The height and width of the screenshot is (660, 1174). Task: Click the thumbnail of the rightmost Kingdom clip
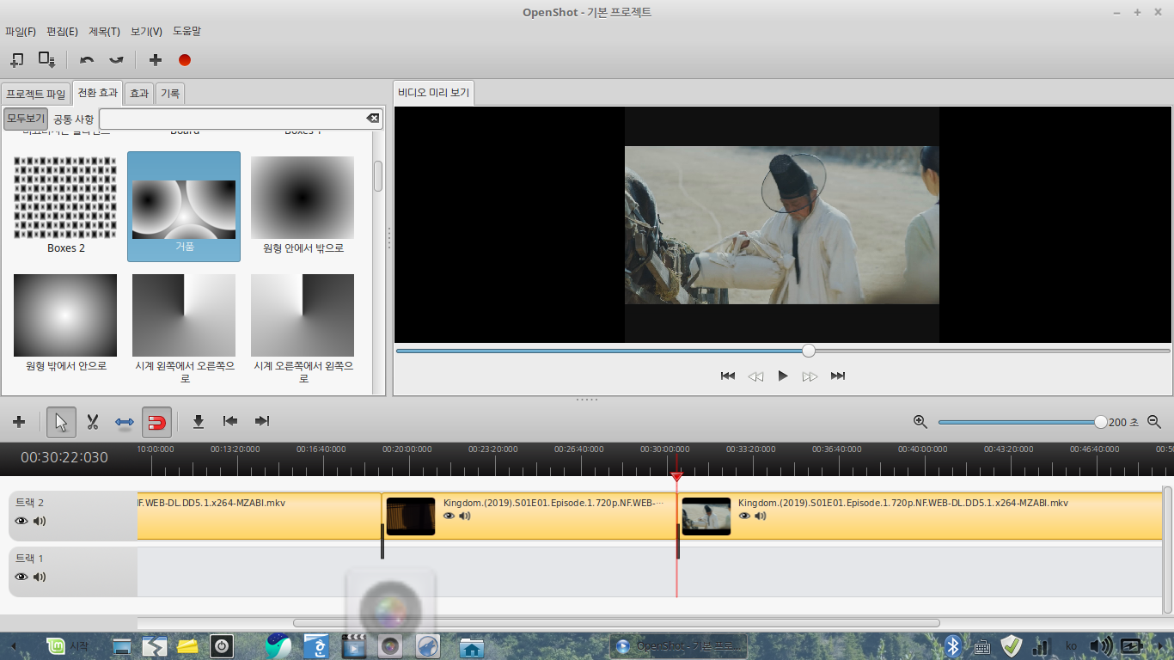pyautogui.click(x=706, y=516)
